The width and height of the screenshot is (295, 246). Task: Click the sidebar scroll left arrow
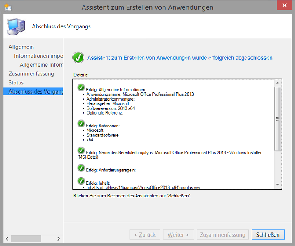point(7,239)
